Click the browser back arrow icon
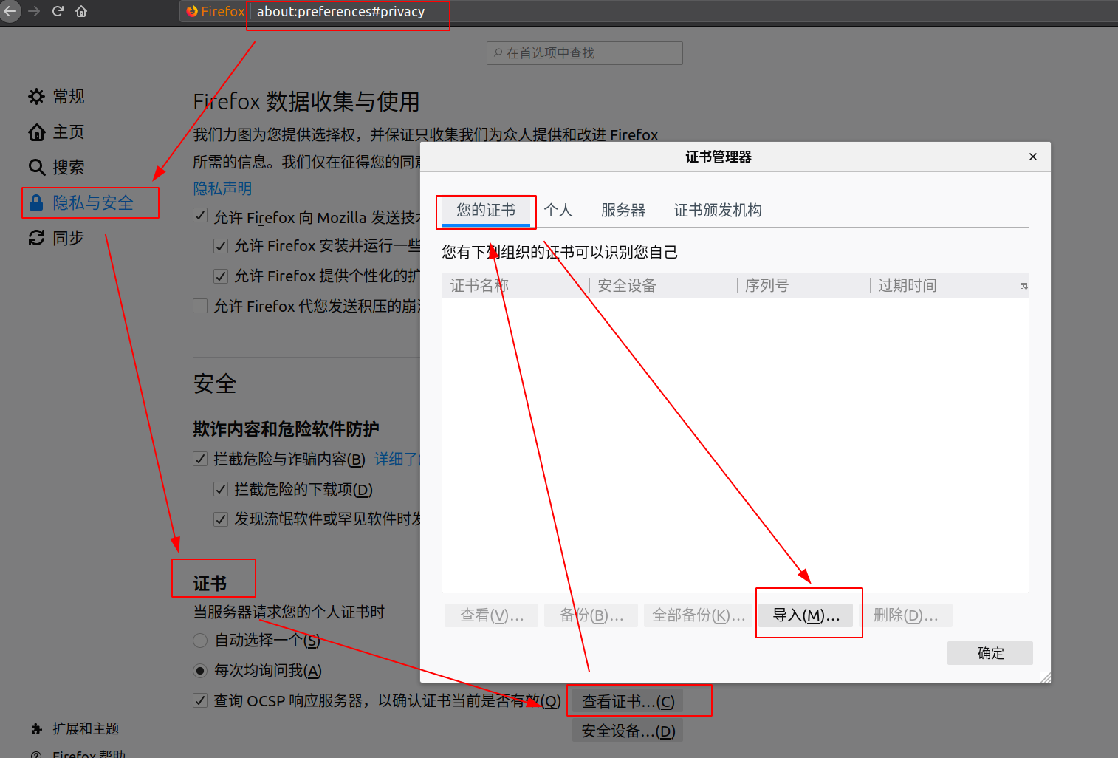1118x758 pixels. click(x=10, y=11)
